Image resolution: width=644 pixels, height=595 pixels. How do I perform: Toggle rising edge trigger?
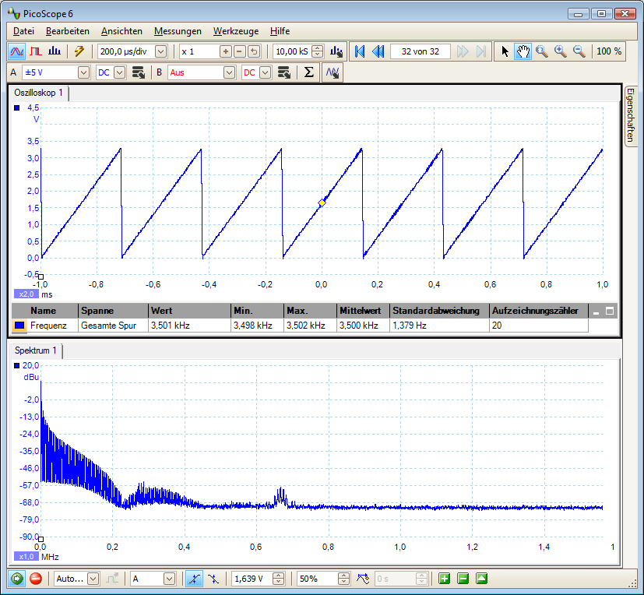194,579
